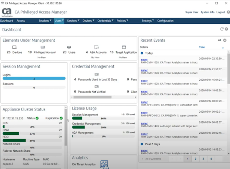
Task: Click the Privileged Accounts card icon
Action: pyautogui.click(x=43, y=47)
